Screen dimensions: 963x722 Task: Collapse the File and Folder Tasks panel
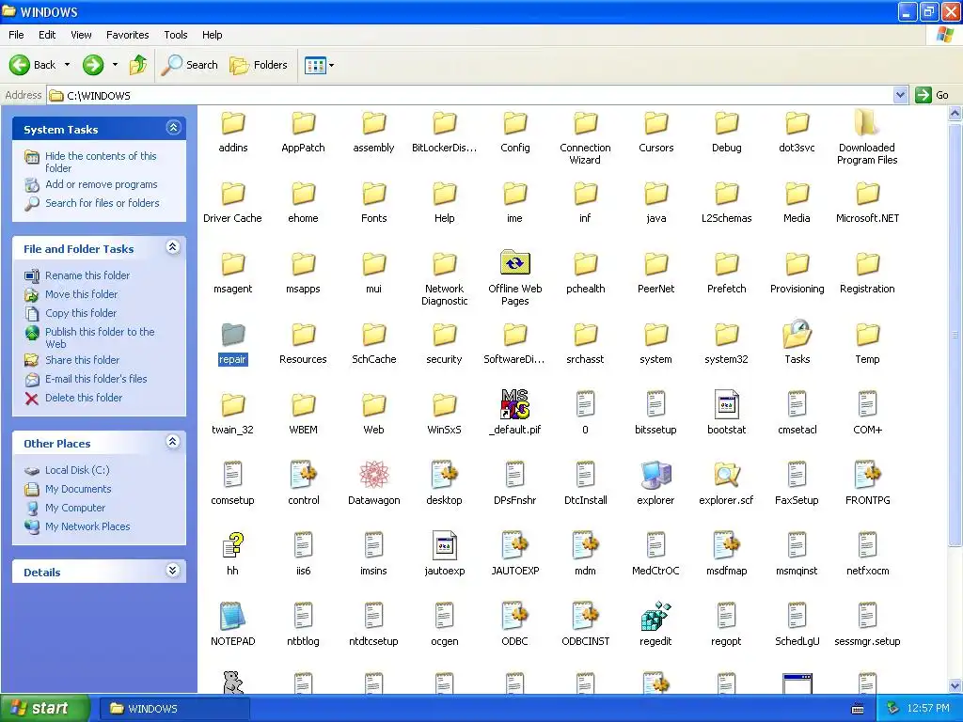click(x=173, y=247)
